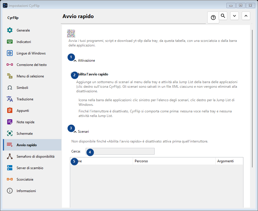The height and width of the screenshot is (211, 258).
Task: Go to the Server di scambio section
Action: coord(32,168)
